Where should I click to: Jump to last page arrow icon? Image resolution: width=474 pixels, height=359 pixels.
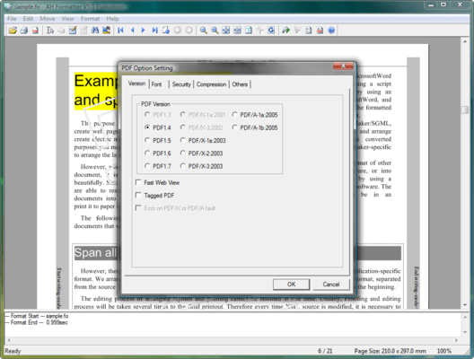154,31
